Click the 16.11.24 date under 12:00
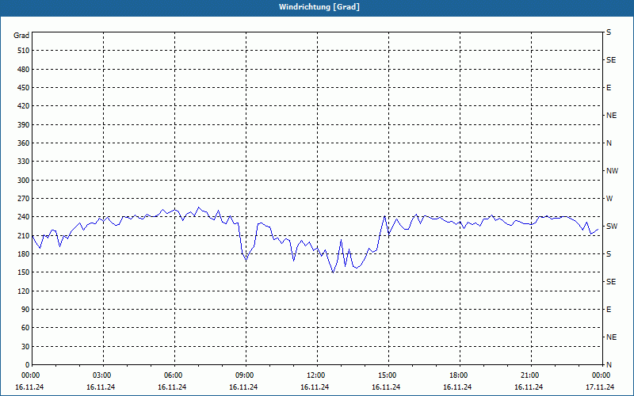This screenshot has height=396, width=634. click(315, 387)
